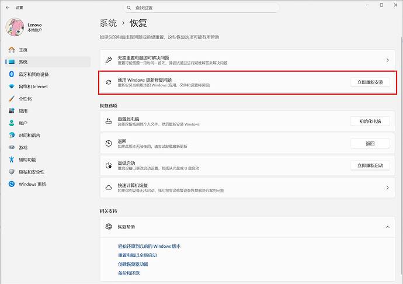Click 系统 in the breadcrumb title
Viewport: 403px width, 284px height.
[x=108, y=23]
